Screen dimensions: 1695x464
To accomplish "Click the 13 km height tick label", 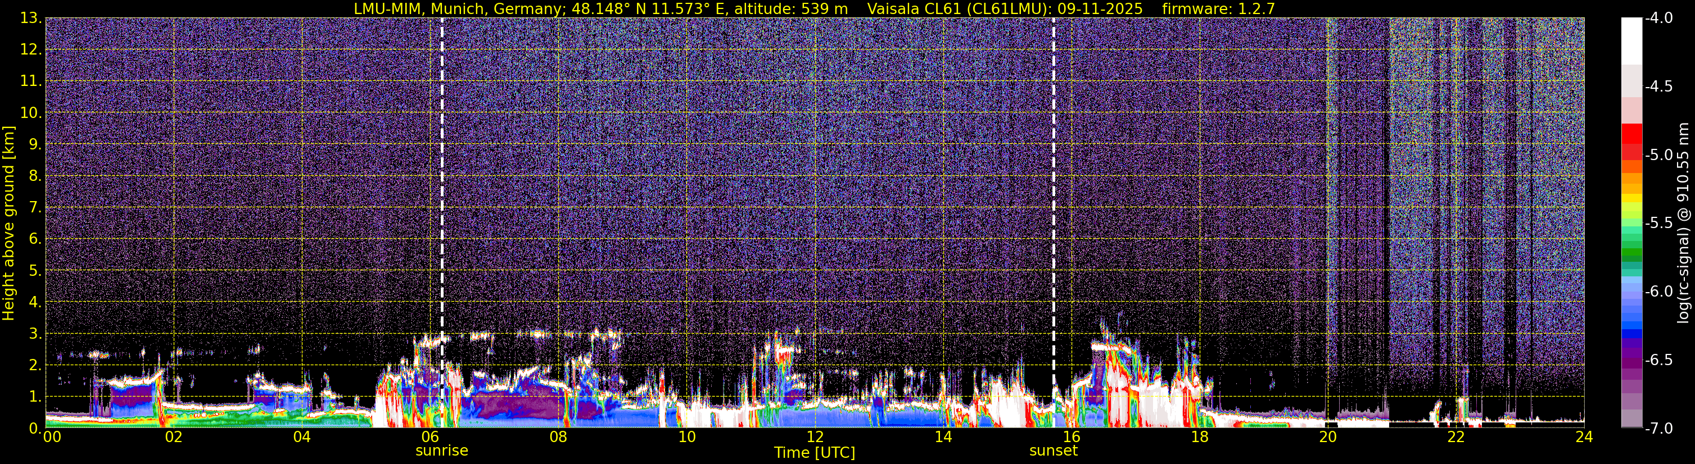I will coord(31,19).
